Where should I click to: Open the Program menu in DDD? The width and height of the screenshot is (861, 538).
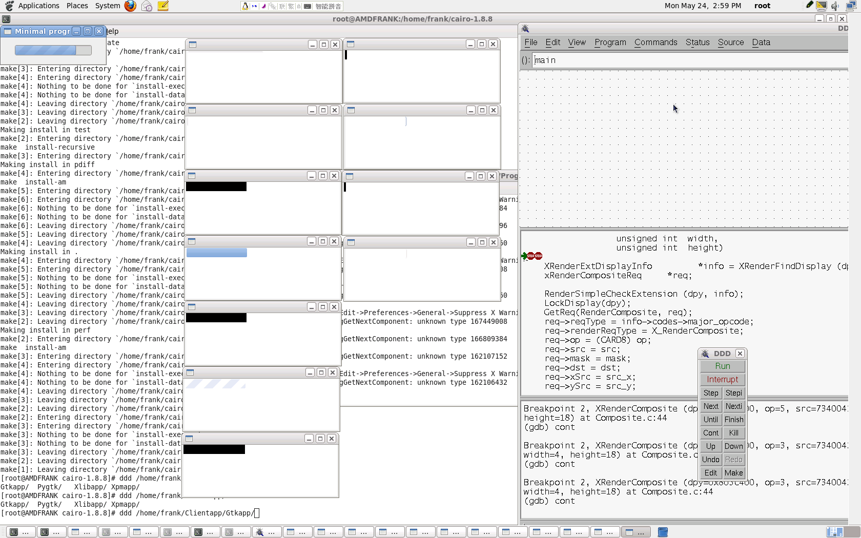(610, 43)
